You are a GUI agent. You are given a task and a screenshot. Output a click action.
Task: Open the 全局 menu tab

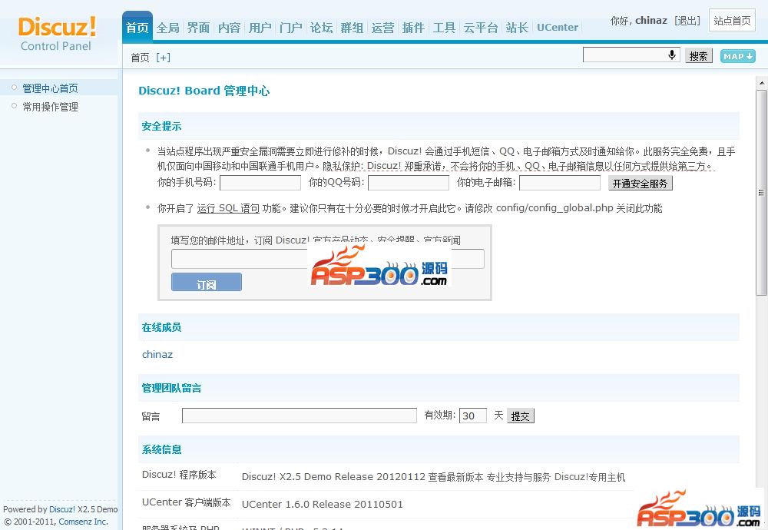coord(168,28)
